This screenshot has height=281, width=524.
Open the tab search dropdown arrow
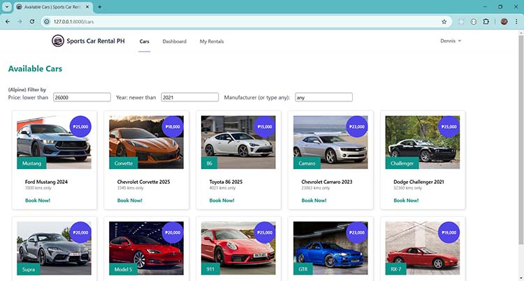tap(7, 7)
